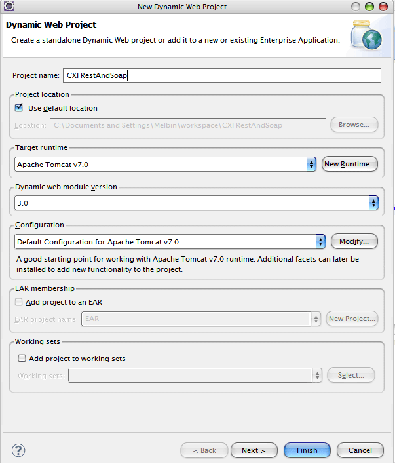Expand Dynamic web module version dropdown

[x=373, y=203]
